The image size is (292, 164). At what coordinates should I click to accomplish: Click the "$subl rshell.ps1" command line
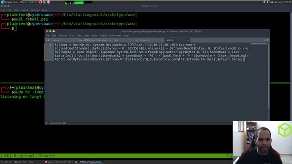click(x=30, y=19)
